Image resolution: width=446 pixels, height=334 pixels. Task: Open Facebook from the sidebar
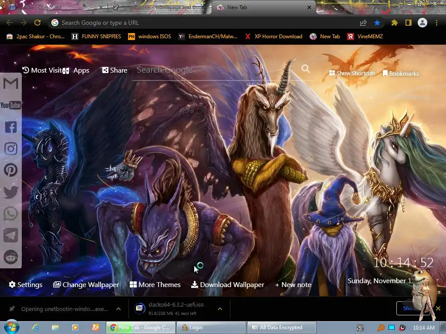[11, 127]
